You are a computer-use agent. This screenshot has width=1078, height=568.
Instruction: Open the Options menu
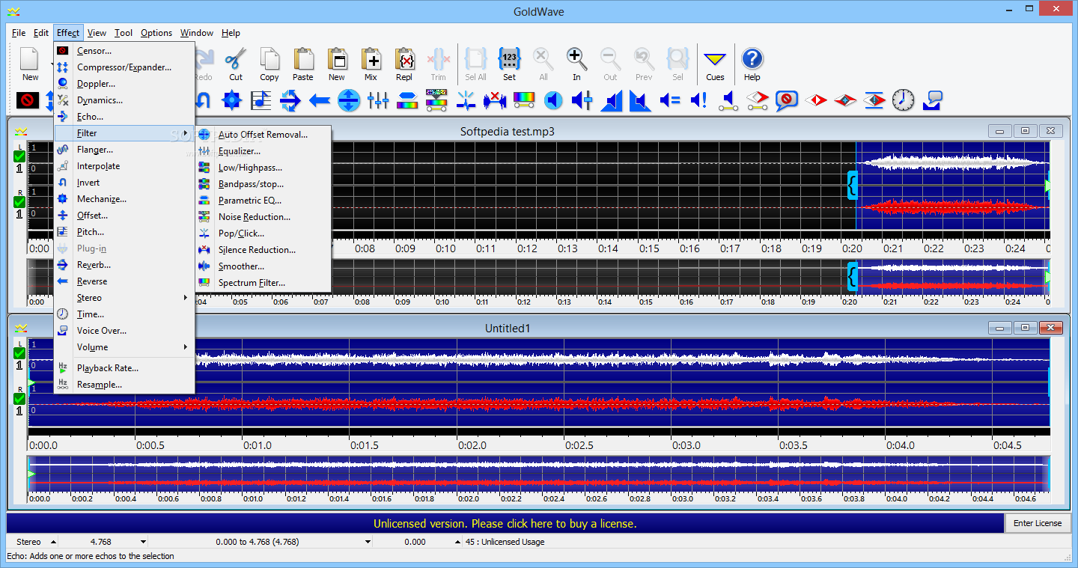[156, 33]
